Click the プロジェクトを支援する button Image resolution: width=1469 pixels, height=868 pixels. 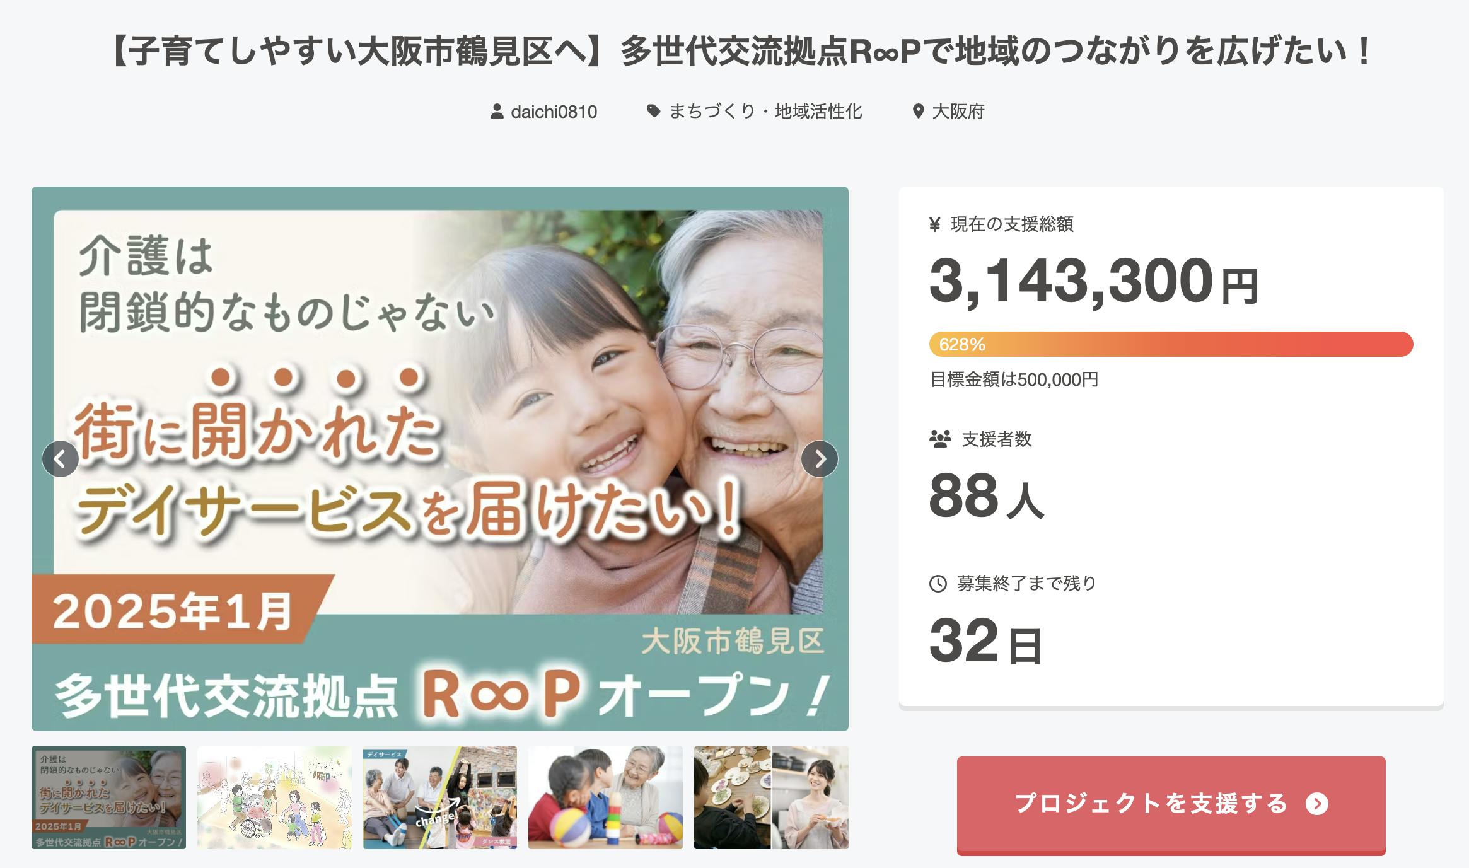[x=1171, y=804]
